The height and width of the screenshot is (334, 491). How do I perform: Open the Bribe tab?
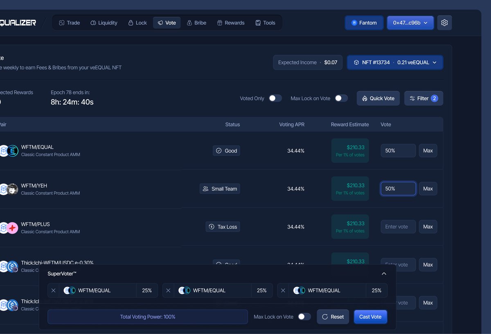(x=196, y=23)
